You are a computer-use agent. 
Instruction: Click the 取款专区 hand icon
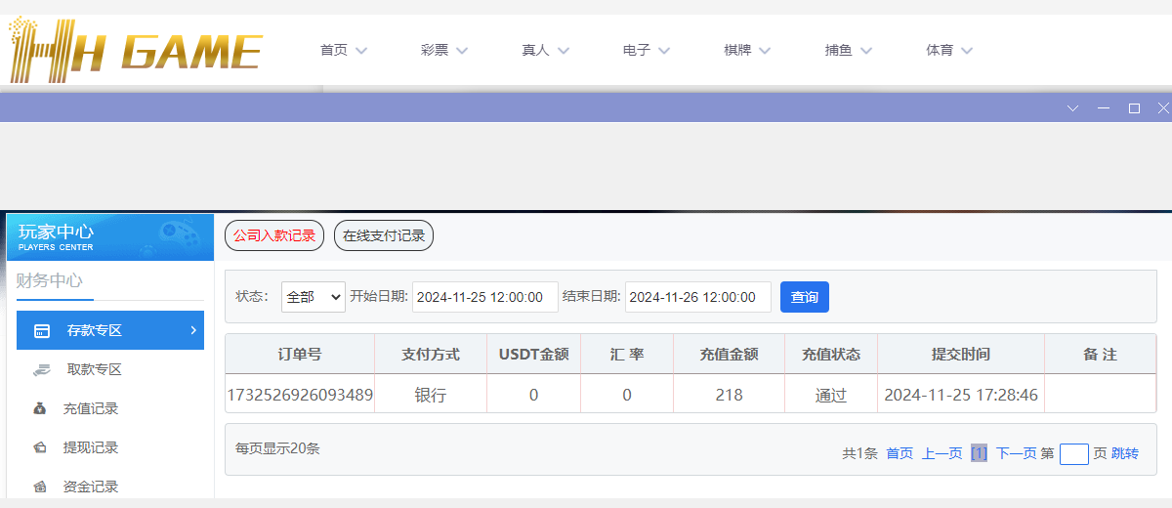pos(41,370)
